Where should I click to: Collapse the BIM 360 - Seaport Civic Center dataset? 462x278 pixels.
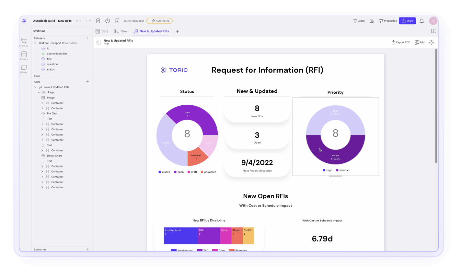click(35, 43)
